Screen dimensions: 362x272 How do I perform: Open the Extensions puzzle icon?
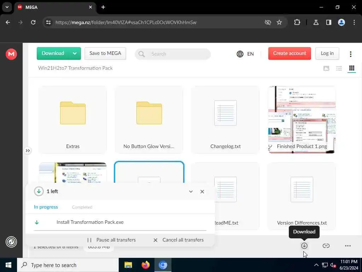click(297, 22)
